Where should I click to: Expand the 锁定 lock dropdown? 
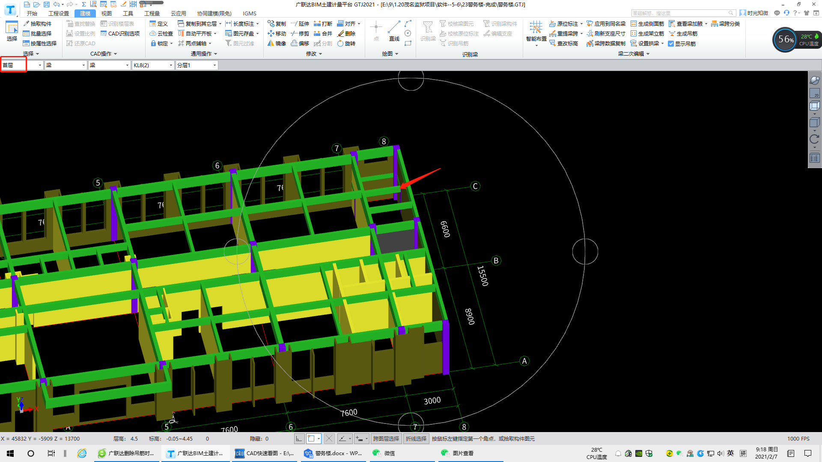[171, 44]
